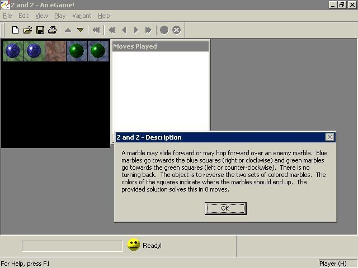Open the Variant menu
358x268 pixels.
tap(82, 16)
